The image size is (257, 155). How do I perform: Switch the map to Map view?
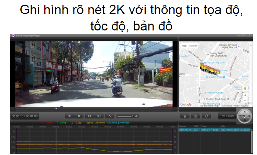185,46
